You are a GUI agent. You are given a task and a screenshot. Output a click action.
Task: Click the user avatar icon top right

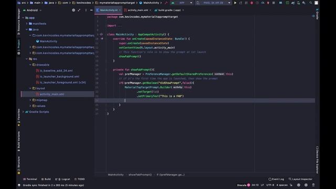pyautogui.click(x=316, y=3)
